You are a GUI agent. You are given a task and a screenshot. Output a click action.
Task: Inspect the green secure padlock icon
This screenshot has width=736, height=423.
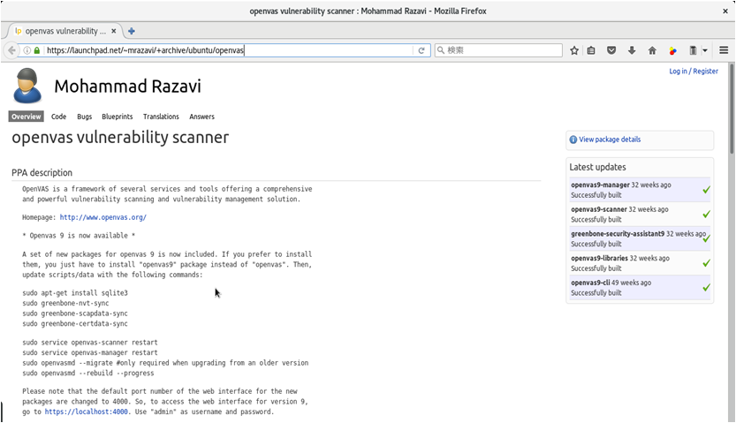37,50
